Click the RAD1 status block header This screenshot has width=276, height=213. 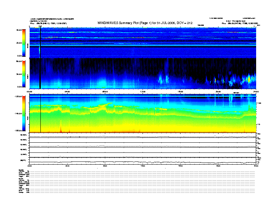[x=21, y=179]
